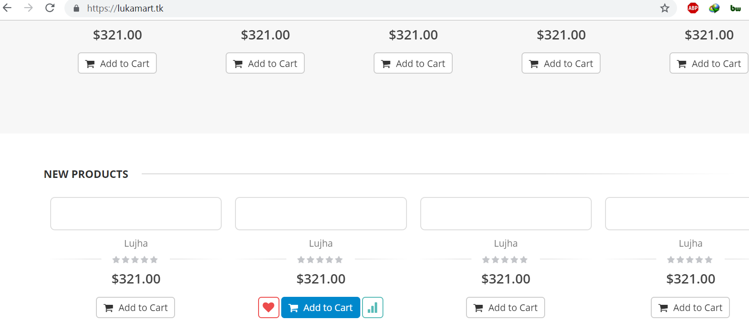
Task: Add second Lujha product to wishlist heart
Action: 268,307
